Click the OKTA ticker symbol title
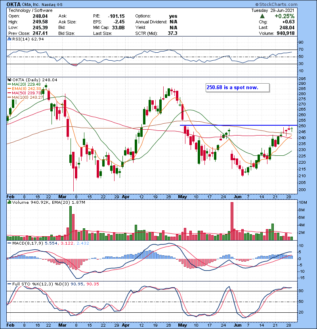Image resolution: width=317 pixels, height=329 pixels. pos(13,4)
